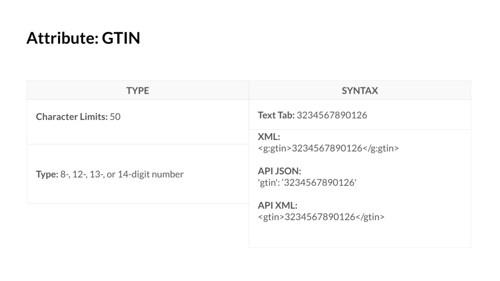
Task: Click the word GTIN in the title
Action: tap(121, 38)
